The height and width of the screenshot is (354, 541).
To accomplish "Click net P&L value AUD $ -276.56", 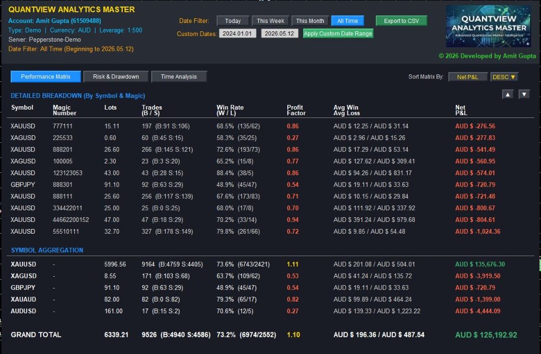I will point(475,126).
